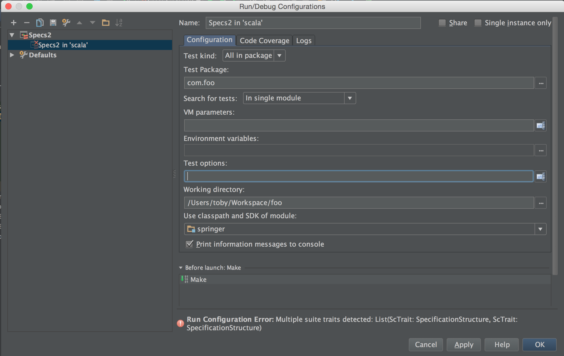
Task: Switch to the Code Coverage tab
Action: pyautogui.click(x=264, y=40)
